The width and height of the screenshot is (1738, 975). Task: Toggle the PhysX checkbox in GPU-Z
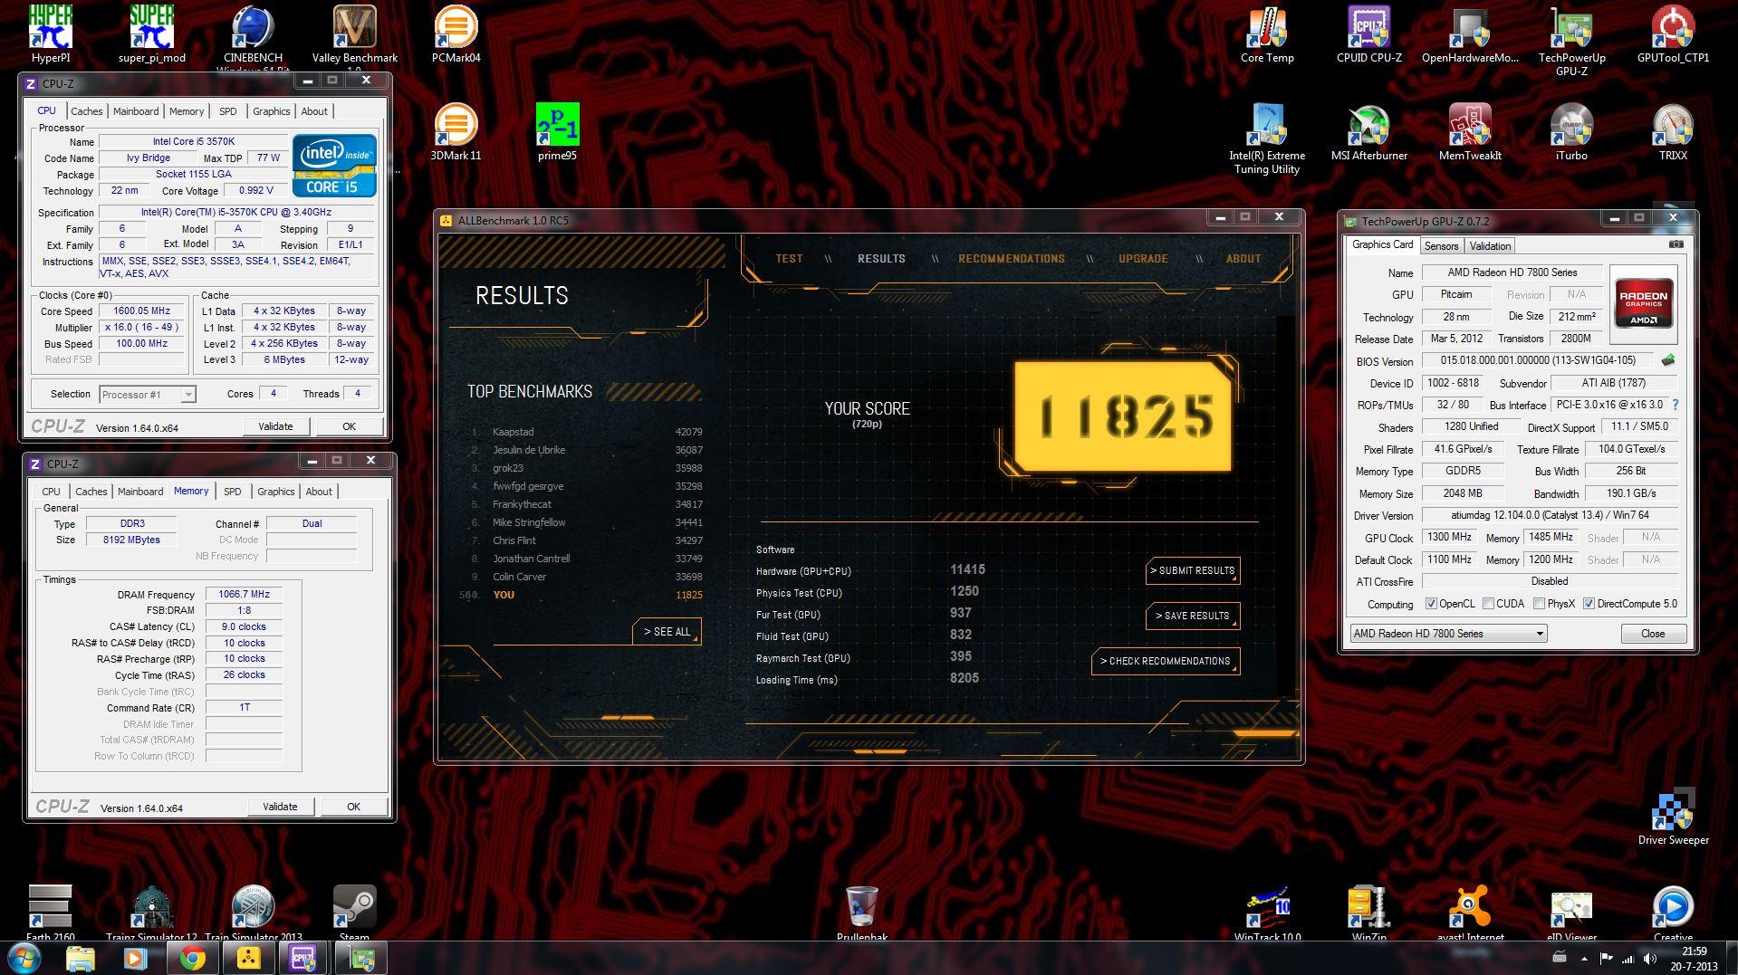(1539, 604)
